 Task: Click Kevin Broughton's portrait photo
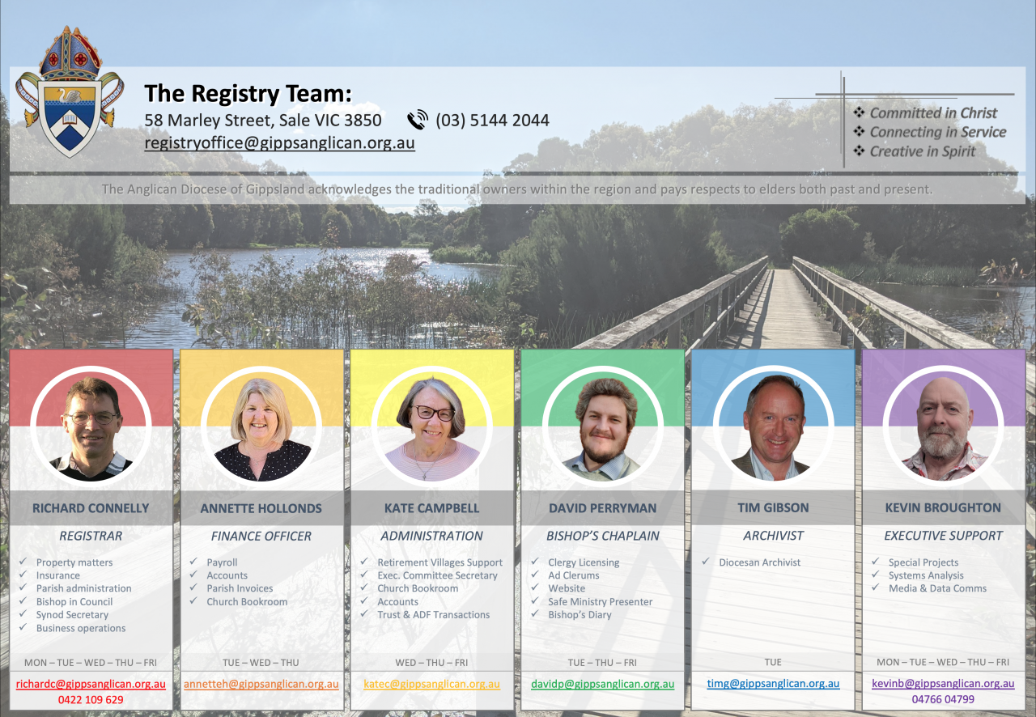coord(943,426)
